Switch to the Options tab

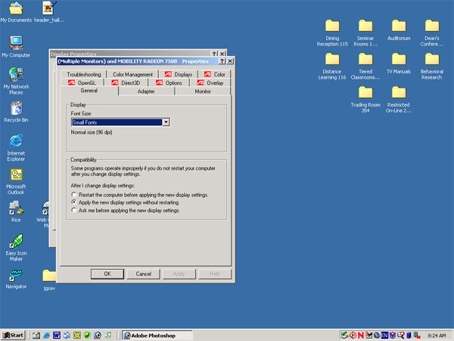point(169,83)
